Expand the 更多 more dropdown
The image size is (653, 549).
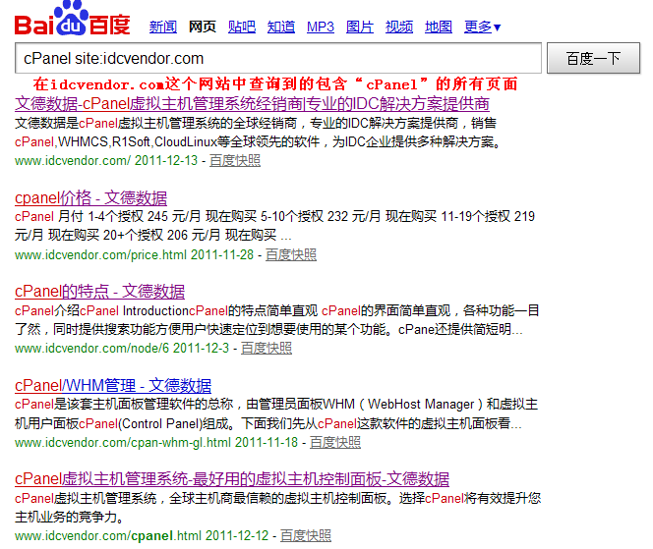click(482, 27)
